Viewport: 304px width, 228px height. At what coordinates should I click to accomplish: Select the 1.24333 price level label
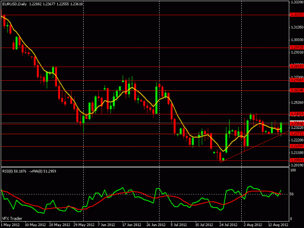tap(297, 114)
